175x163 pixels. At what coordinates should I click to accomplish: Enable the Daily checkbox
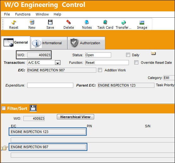tap(128, 55)
